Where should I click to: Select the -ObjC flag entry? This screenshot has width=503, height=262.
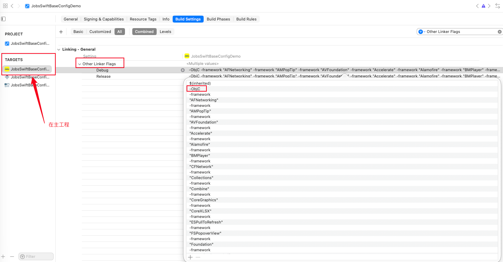tap(195, 89)
